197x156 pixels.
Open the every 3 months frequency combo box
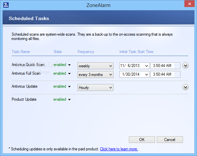click(x=96, y=74)
